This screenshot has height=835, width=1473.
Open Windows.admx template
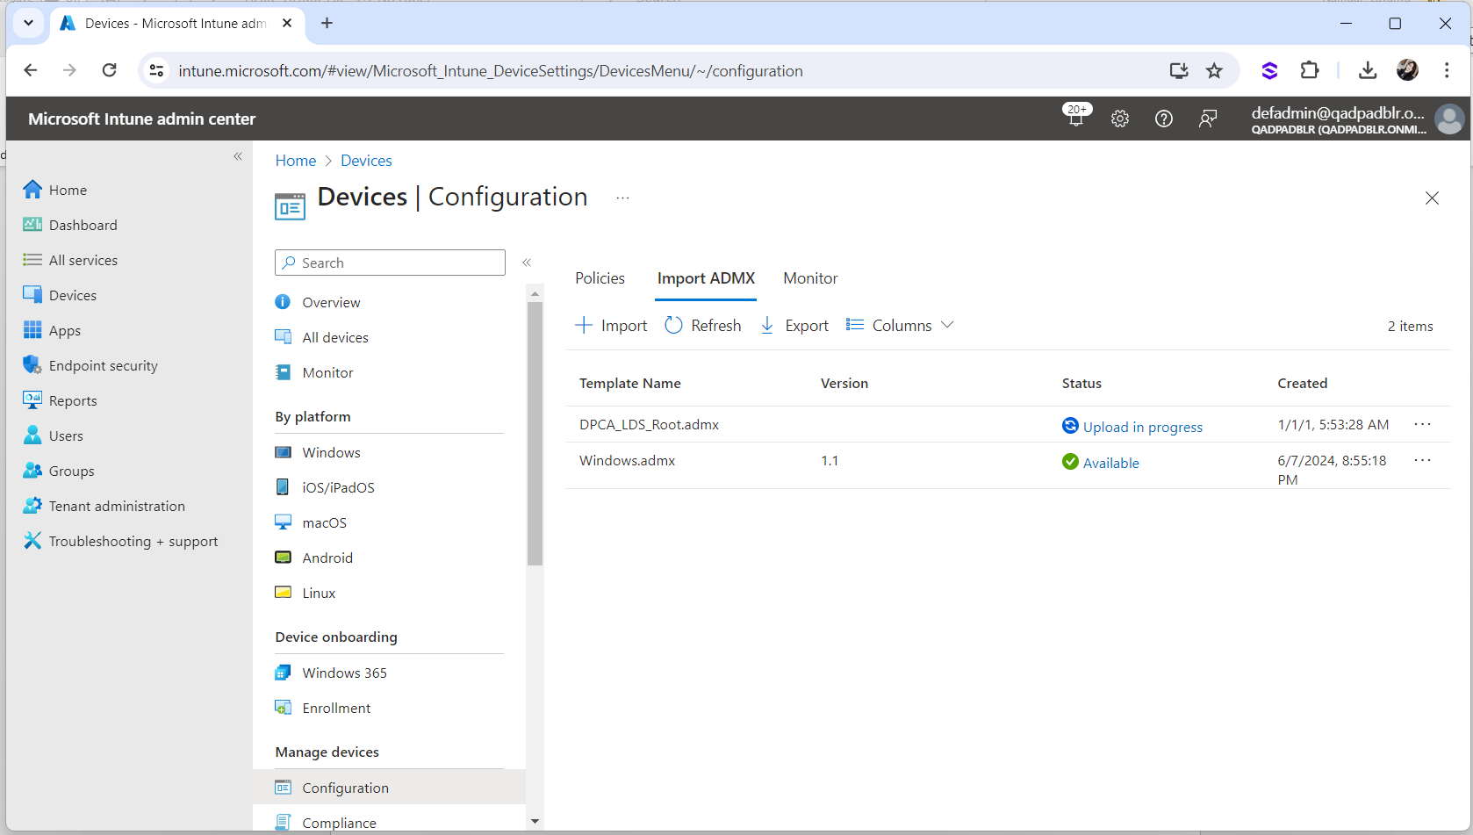(627, 461)
